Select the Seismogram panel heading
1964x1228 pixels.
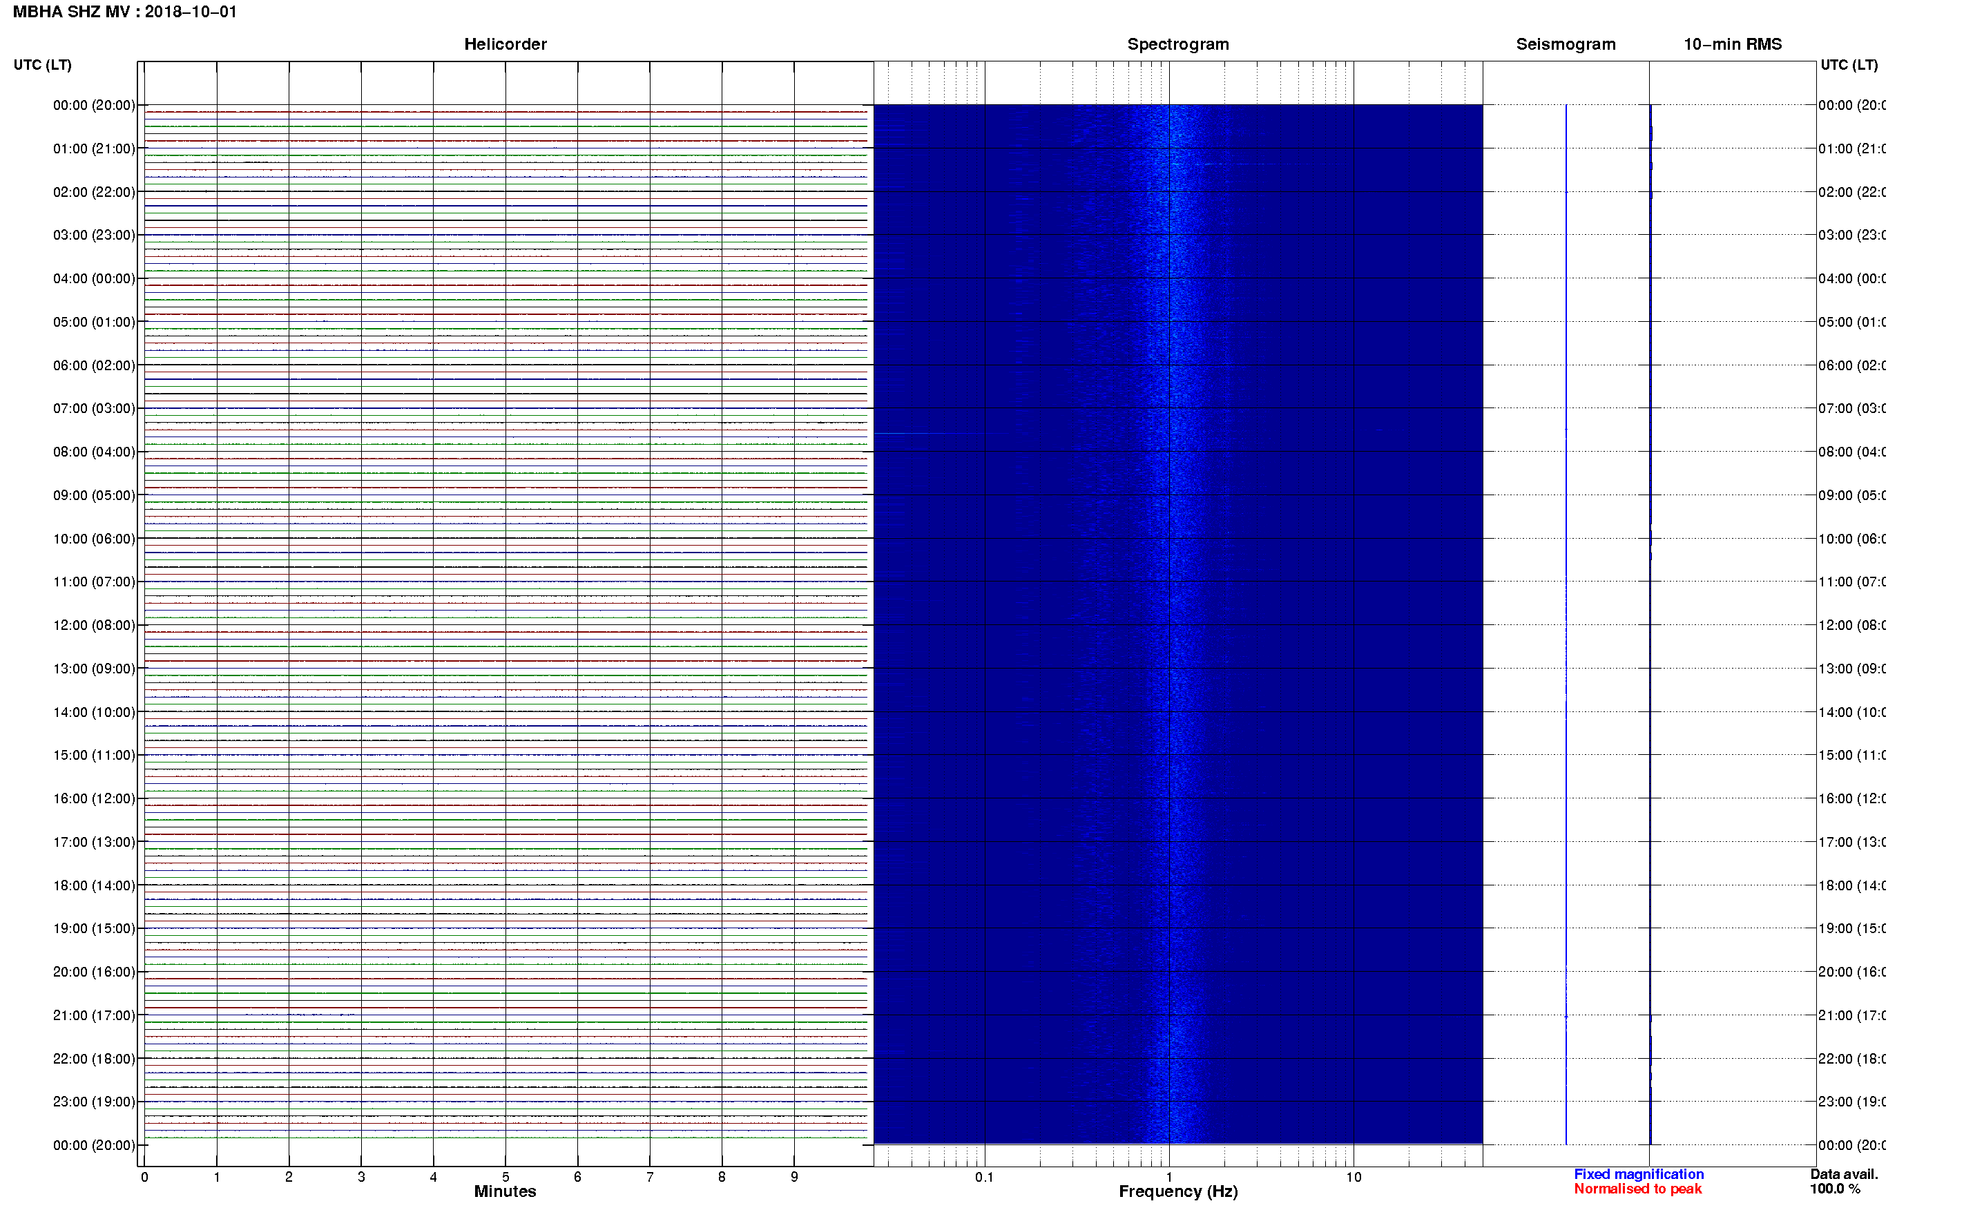click(x=1566, y=45)
